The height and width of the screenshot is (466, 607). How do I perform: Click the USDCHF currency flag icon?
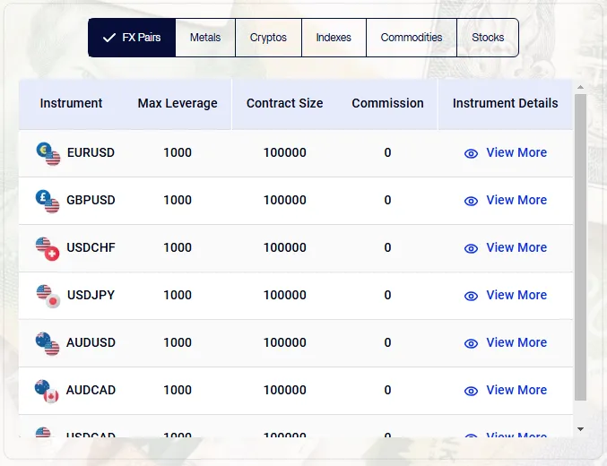click(48, 248)
